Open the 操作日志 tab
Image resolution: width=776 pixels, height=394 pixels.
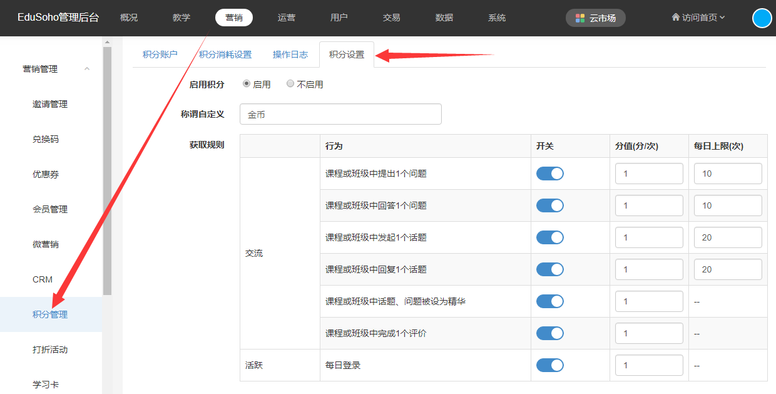290,54
